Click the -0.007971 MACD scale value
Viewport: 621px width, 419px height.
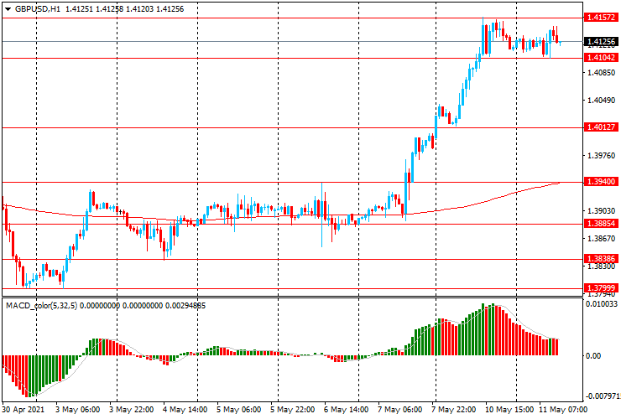[603, 396]
